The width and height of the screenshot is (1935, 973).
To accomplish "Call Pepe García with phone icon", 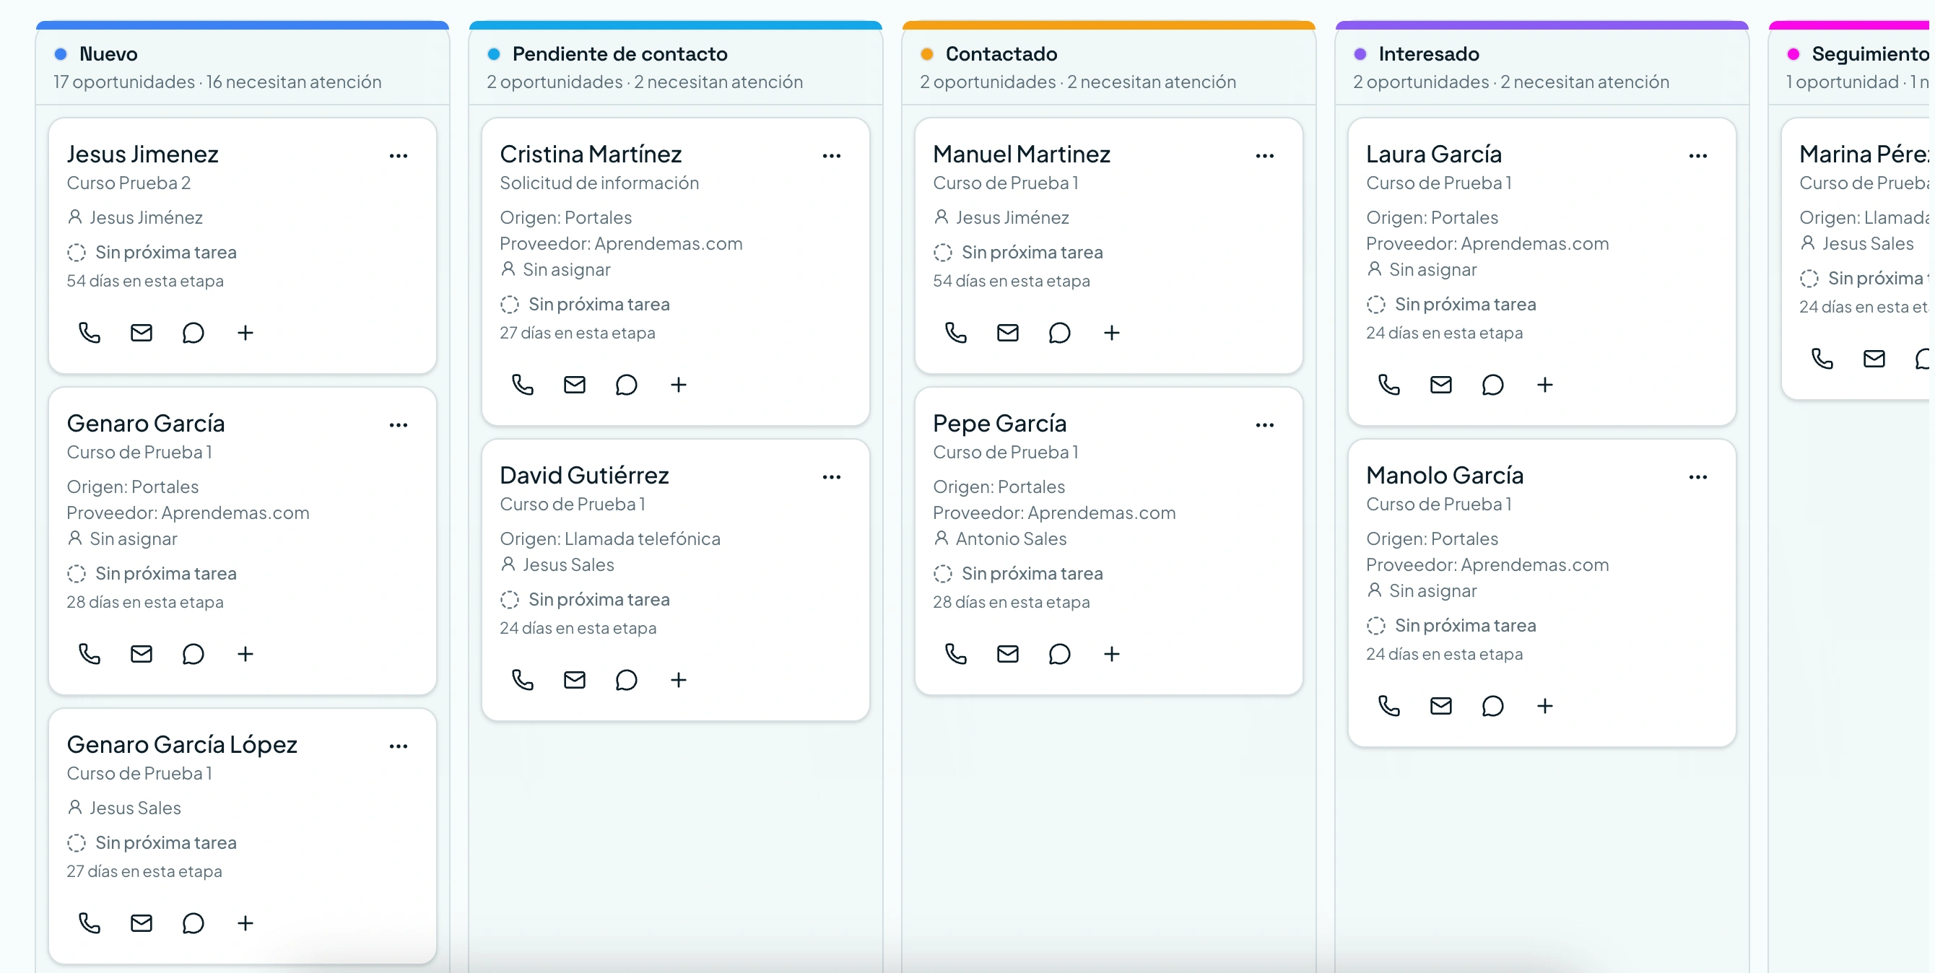I will [x=955, y=654].
